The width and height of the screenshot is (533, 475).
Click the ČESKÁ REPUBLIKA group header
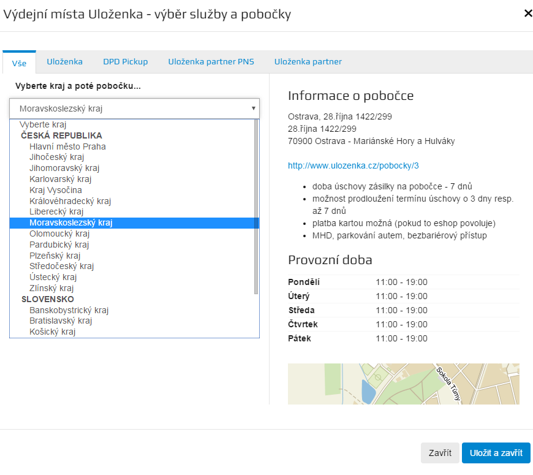[61, 135]
